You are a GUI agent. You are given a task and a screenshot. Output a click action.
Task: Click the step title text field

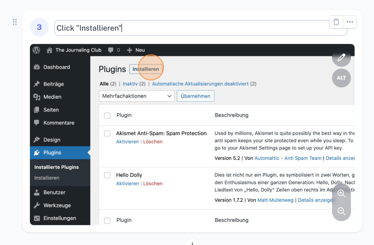(201, 28)
